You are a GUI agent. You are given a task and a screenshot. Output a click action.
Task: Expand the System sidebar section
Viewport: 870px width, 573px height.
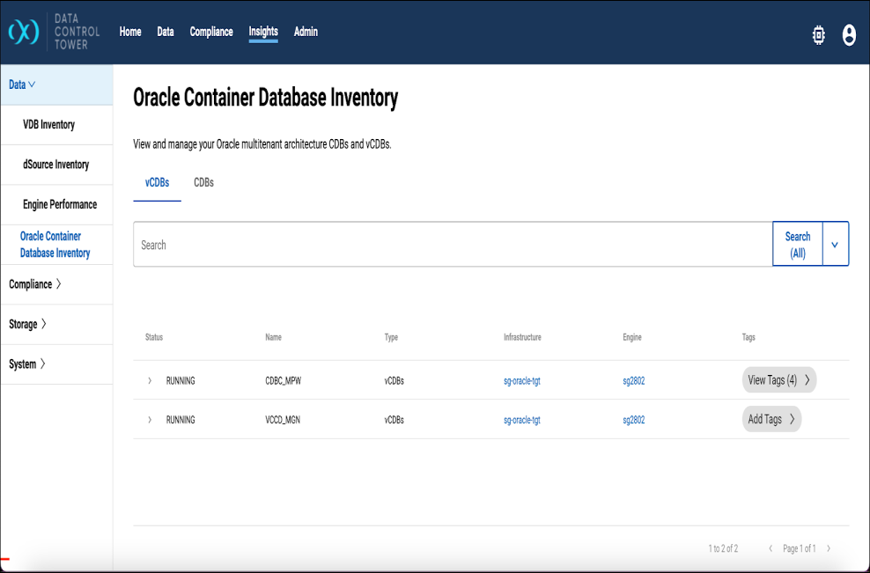point(27,364)
